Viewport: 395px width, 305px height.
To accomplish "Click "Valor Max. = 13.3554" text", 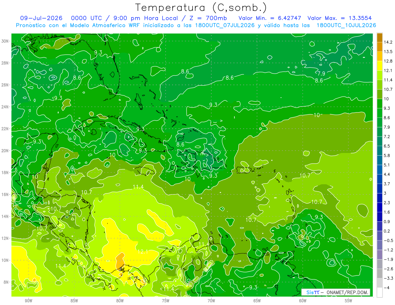I will 340,18.
